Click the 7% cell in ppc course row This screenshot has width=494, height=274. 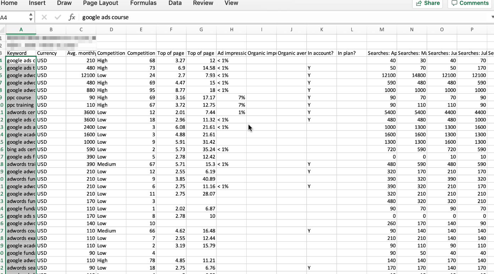231,98
